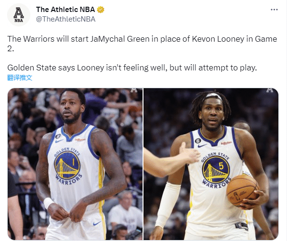Click the basketball in the right photo
The image size is (287, 241).
pyautogui.click(x=242, y=190)
